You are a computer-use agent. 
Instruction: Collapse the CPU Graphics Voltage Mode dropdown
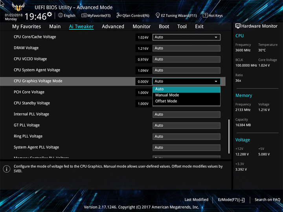(x=186, y=81)
